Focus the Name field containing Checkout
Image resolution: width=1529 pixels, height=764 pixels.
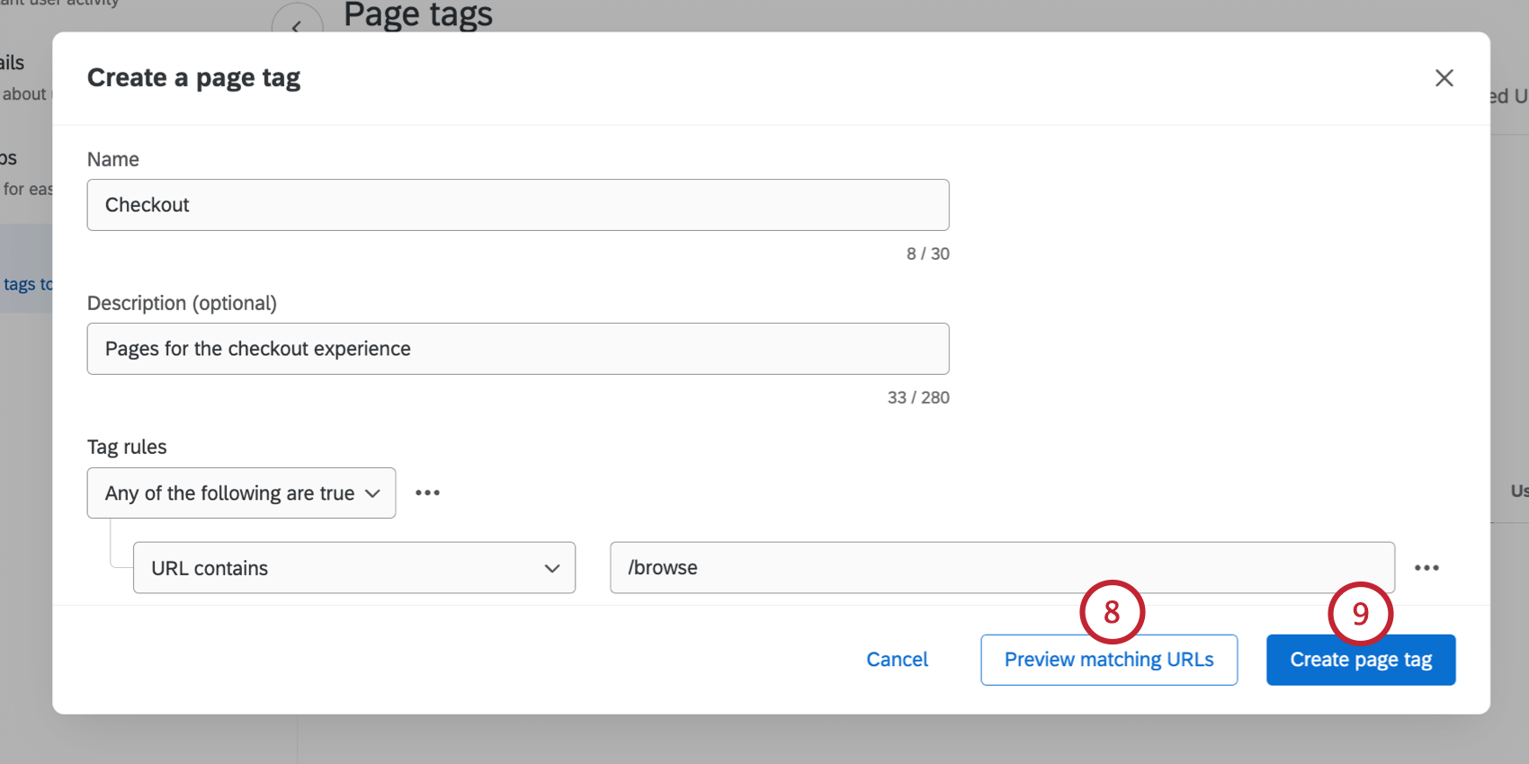click(517, 205)
